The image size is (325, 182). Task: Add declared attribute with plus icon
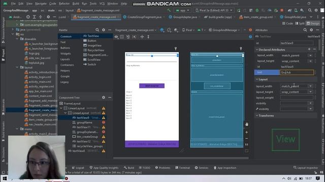(x=309, y=49)
